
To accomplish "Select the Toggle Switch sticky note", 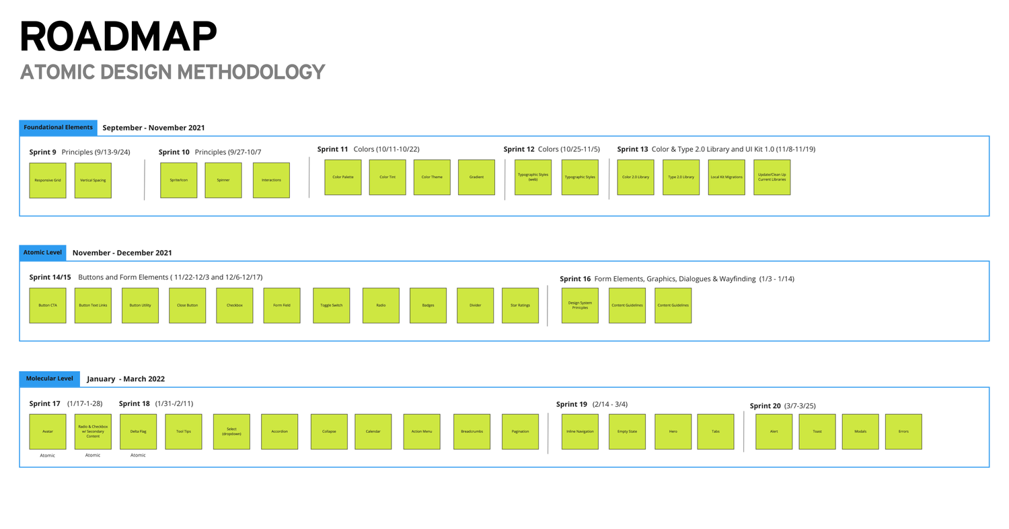I will pos(332,305).
